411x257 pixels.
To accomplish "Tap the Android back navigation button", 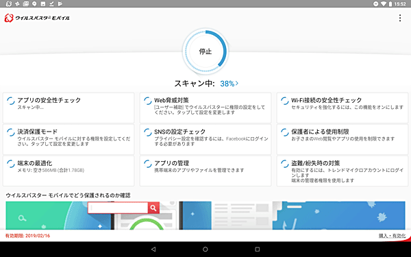I will (x=153, y=249).
